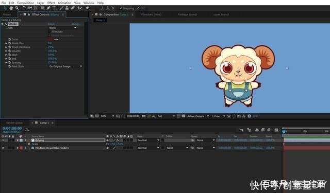This screenshot has width=330, height=193.
Task: Open the magnification ratio dropdown
Action: 107,116
